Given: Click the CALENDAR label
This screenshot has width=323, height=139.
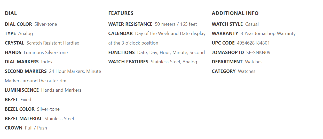Looking at the screenshot, I should tap(121, 33).
